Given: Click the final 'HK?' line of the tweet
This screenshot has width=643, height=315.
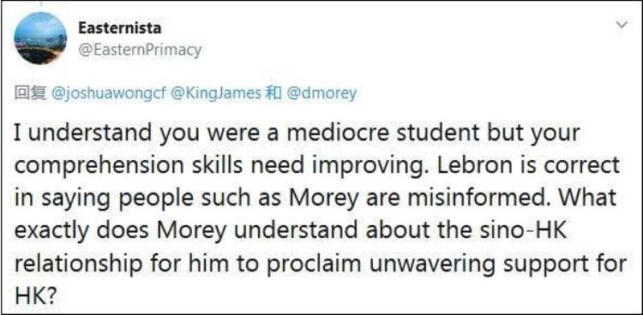Looking at the screenshot, I should [35, 294].
